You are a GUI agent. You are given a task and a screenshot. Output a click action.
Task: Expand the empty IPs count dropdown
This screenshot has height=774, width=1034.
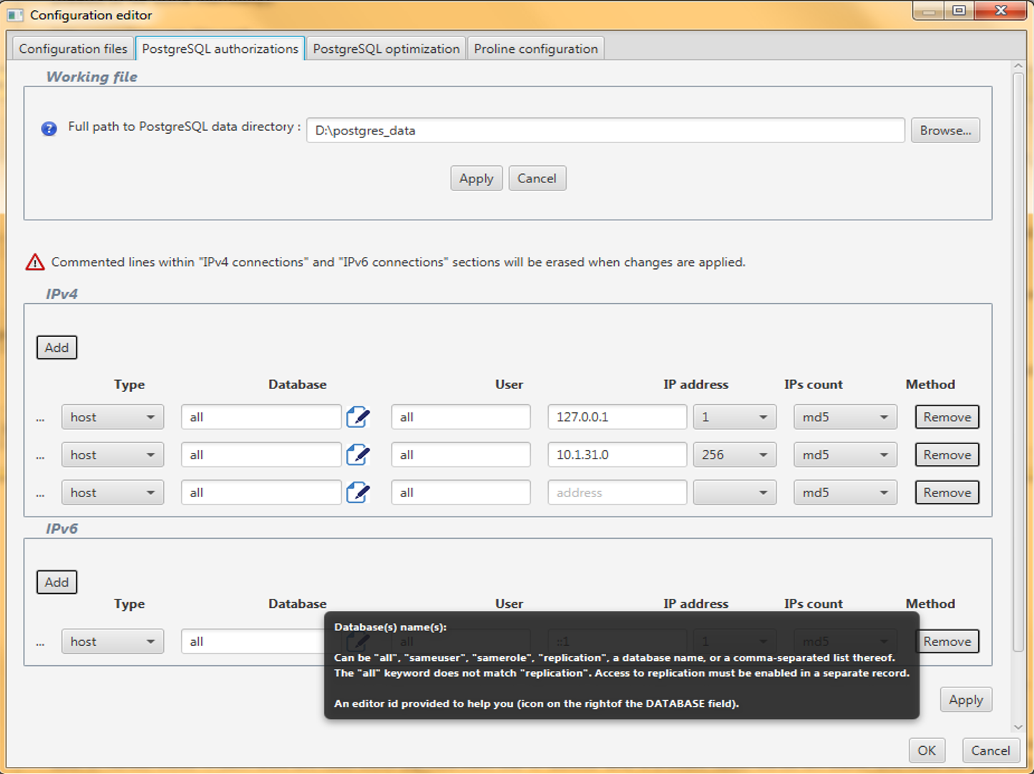click(x=734, y=493)
